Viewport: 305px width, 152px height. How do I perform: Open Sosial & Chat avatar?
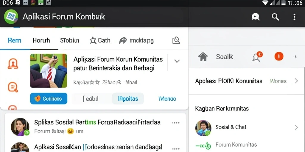pyautogui.click(x=203, y=128)
